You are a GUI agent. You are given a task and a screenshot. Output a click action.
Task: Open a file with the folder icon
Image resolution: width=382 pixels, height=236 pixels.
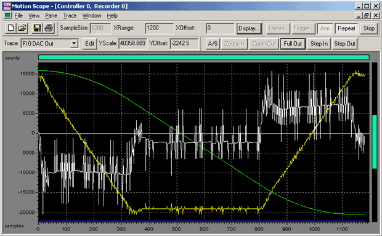(x=22, y=28)
